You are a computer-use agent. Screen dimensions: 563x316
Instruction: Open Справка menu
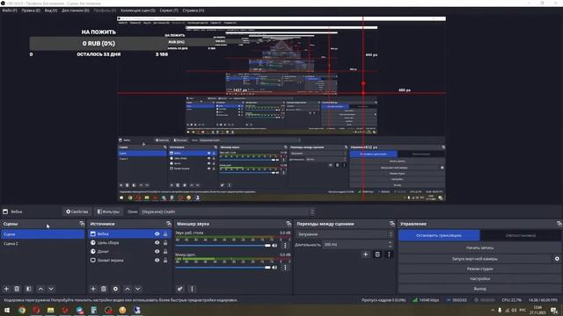(194, 11)
